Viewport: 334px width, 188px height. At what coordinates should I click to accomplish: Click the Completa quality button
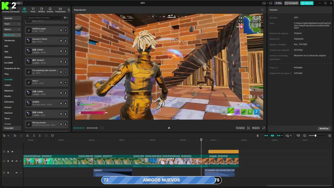(240, 128)
